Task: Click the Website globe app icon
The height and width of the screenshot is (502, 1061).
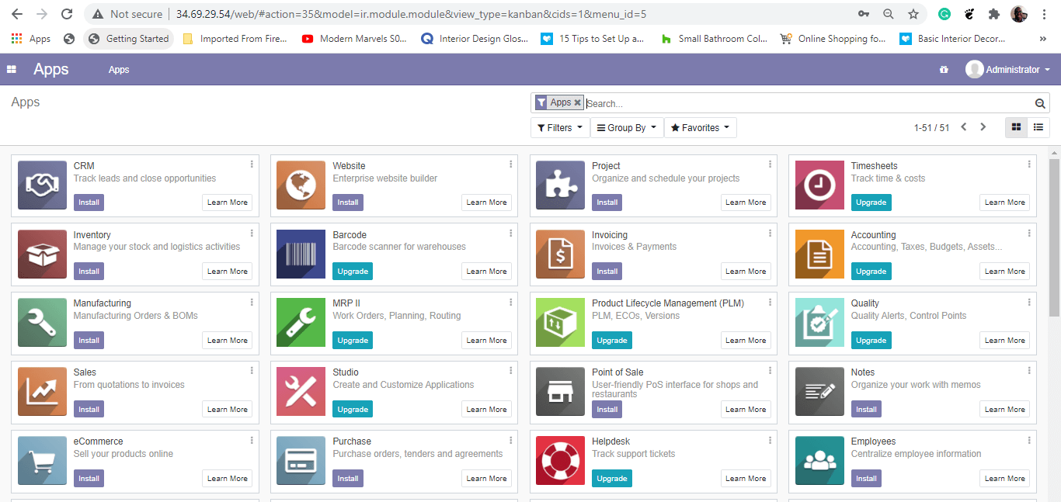Action: [x=301, y=185]
